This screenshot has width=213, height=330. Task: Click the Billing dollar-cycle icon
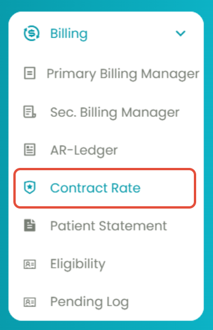click(31, 33)
